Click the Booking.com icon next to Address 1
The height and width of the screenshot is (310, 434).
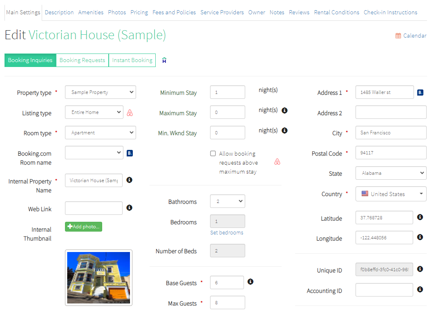tap(420, 93)
